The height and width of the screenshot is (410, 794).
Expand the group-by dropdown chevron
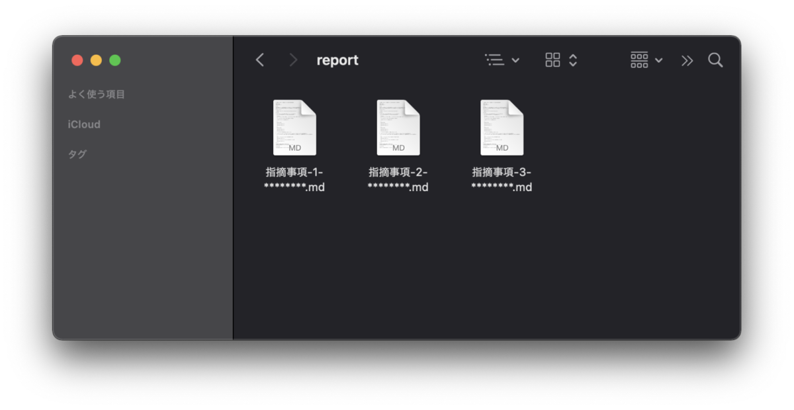(658, 60)
